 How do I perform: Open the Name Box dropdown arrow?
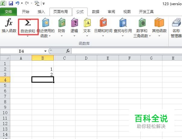[45, 51]
